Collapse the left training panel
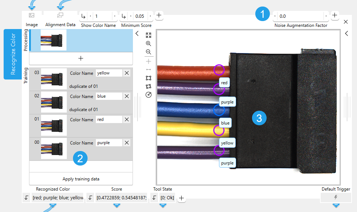The image size is (357, 212). [x=137, y=33]
